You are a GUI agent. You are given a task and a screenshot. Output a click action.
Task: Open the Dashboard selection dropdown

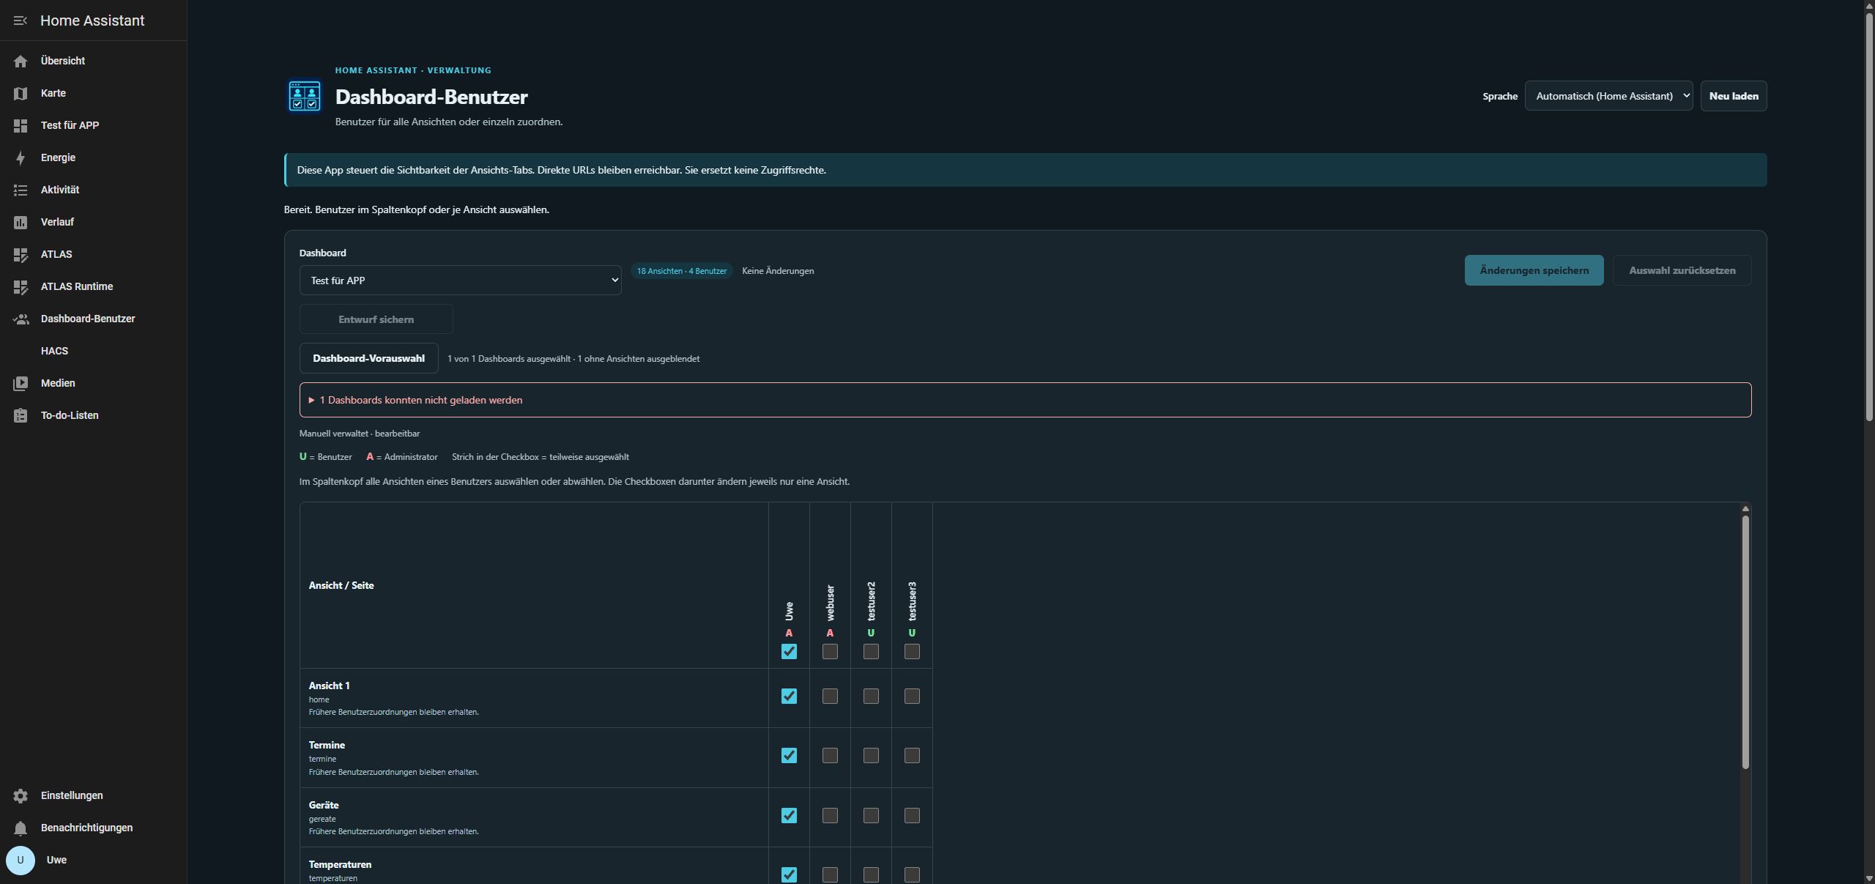pyautogui.click(x=460, y=281)
